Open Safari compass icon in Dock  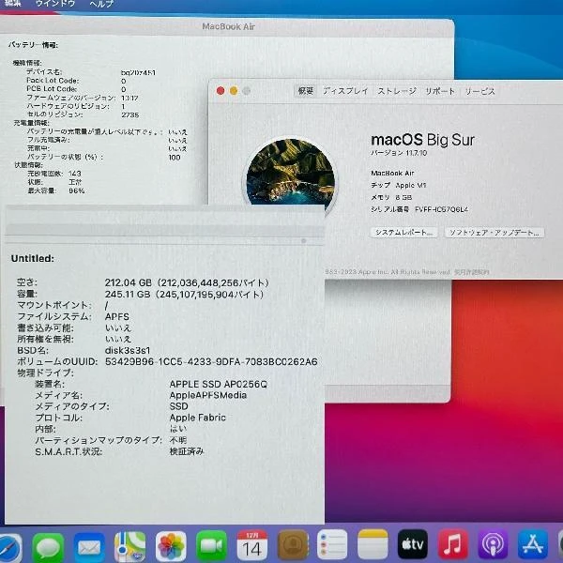(x=10, y=548)
